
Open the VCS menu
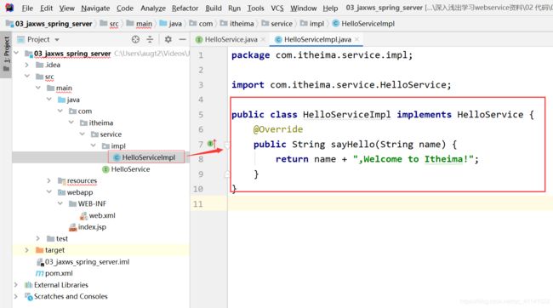[x=276, y=9]
